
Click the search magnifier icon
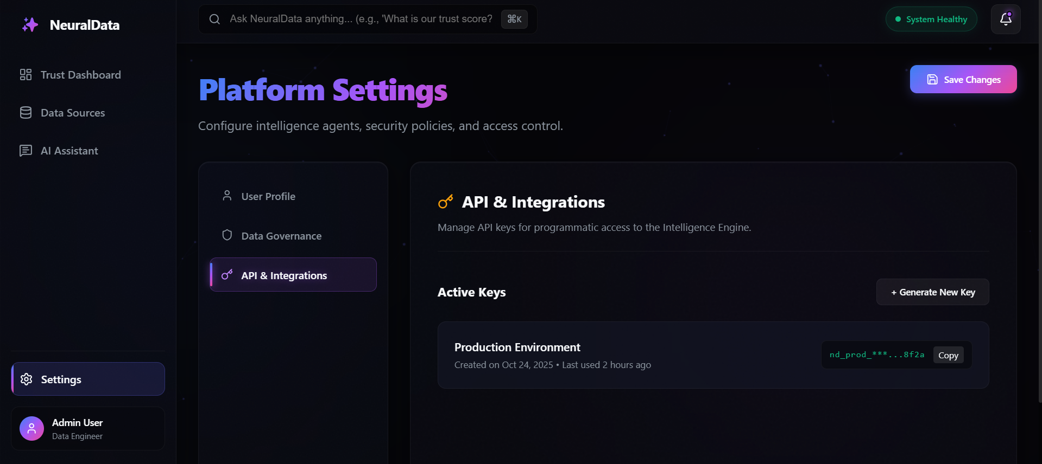(x=214, y=20)
